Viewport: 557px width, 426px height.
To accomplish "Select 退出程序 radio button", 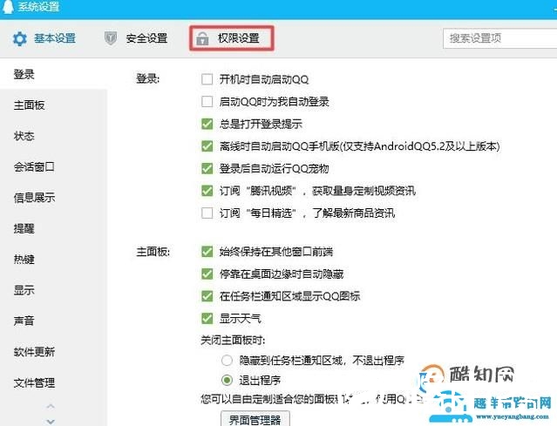I will point(227,381).
